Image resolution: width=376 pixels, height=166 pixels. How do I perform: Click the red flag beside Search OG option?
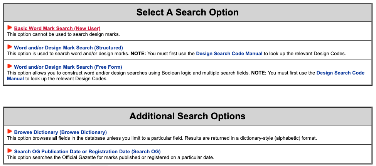point(10,151)
